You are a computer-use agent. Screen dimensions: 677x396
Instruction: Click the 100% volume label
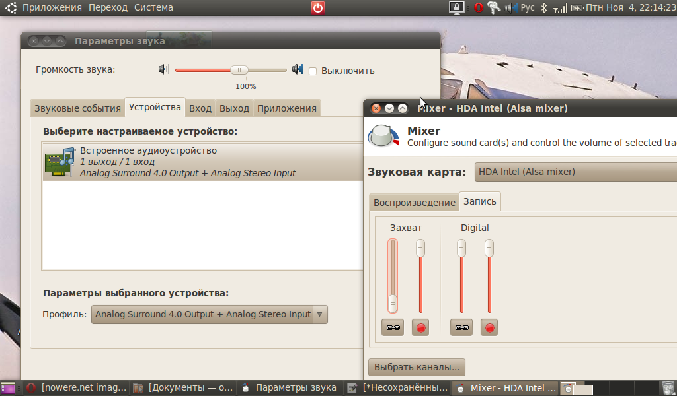pyautogui.click(x=246, y=86)
